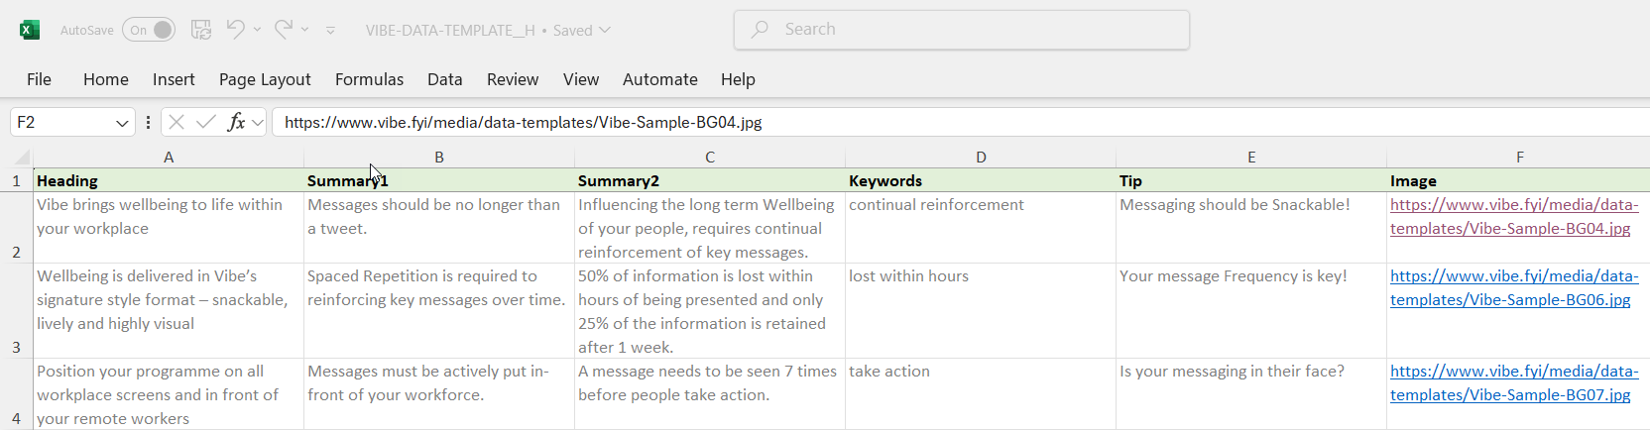
Task: Select cell 'Your message Frequency is key!'
Action: pyautogui.click(x=1251, y=311)
